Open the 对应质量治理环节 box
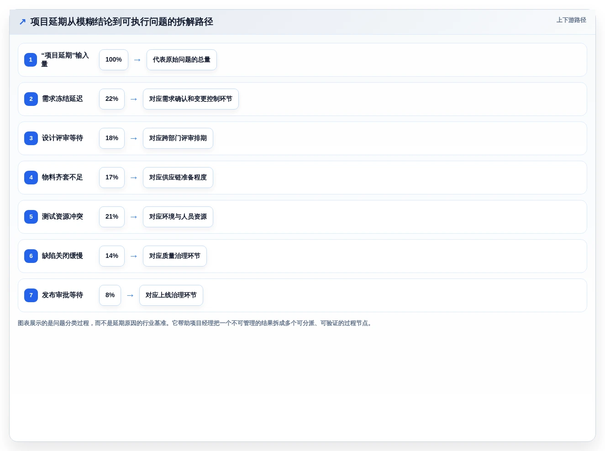 [x=175, y=256]
